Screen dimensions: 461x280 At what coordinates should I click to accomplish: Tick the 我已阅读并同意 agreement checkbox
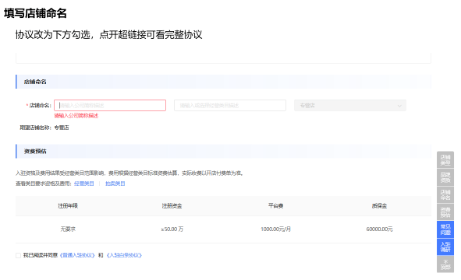18,255
